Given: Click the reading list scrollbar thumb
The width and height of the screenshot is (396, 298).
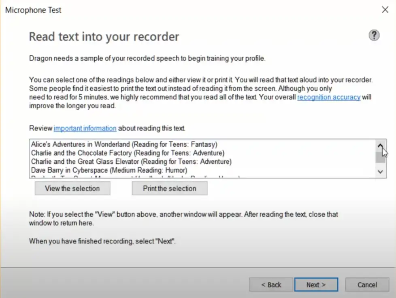Looking at the screenshot, I should click(x=380, y=157).
